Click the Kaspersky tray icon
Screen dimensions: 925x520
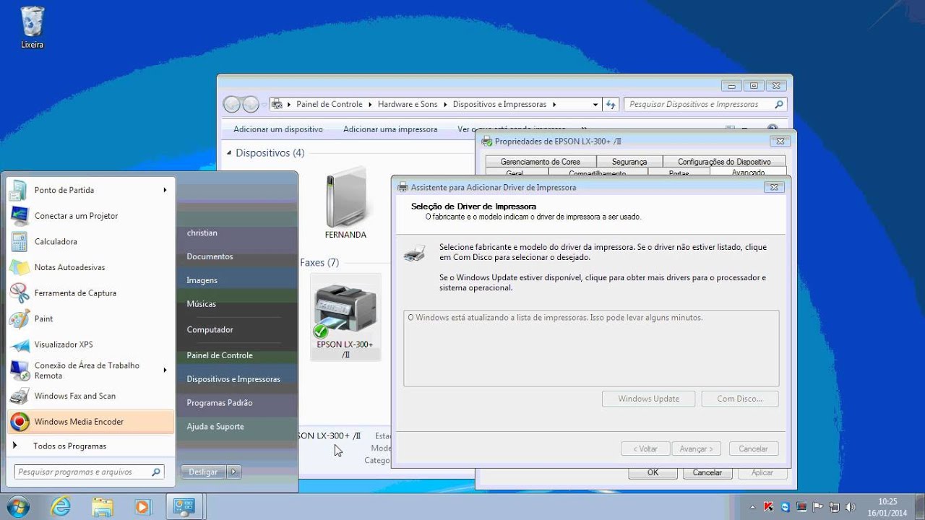click(769, 507)
